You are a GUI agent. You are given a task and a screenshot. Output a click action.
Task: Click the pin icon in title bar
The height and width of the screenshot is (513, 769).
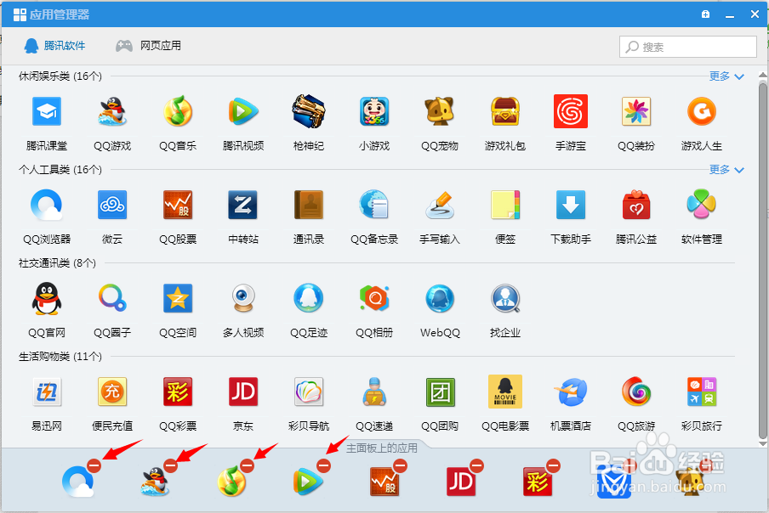705,14
